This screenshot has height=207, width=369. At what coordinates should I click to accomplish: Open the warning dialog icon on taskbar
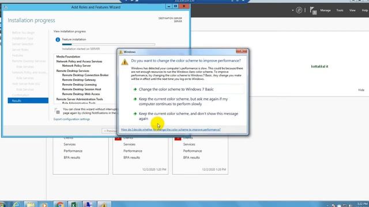click(x=104, y=205)
